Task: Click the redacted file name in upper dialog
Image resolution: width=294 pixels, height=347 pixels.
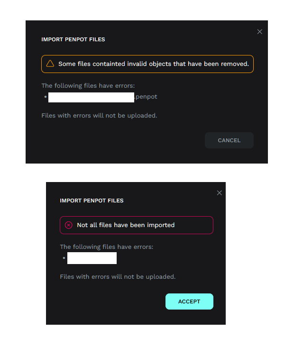Action: coord(91,97)
